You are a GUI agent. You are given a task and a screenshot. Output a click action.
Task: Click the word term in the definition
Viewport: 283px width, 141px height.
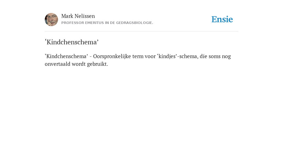pyautogui.click(x=138, y=56)
